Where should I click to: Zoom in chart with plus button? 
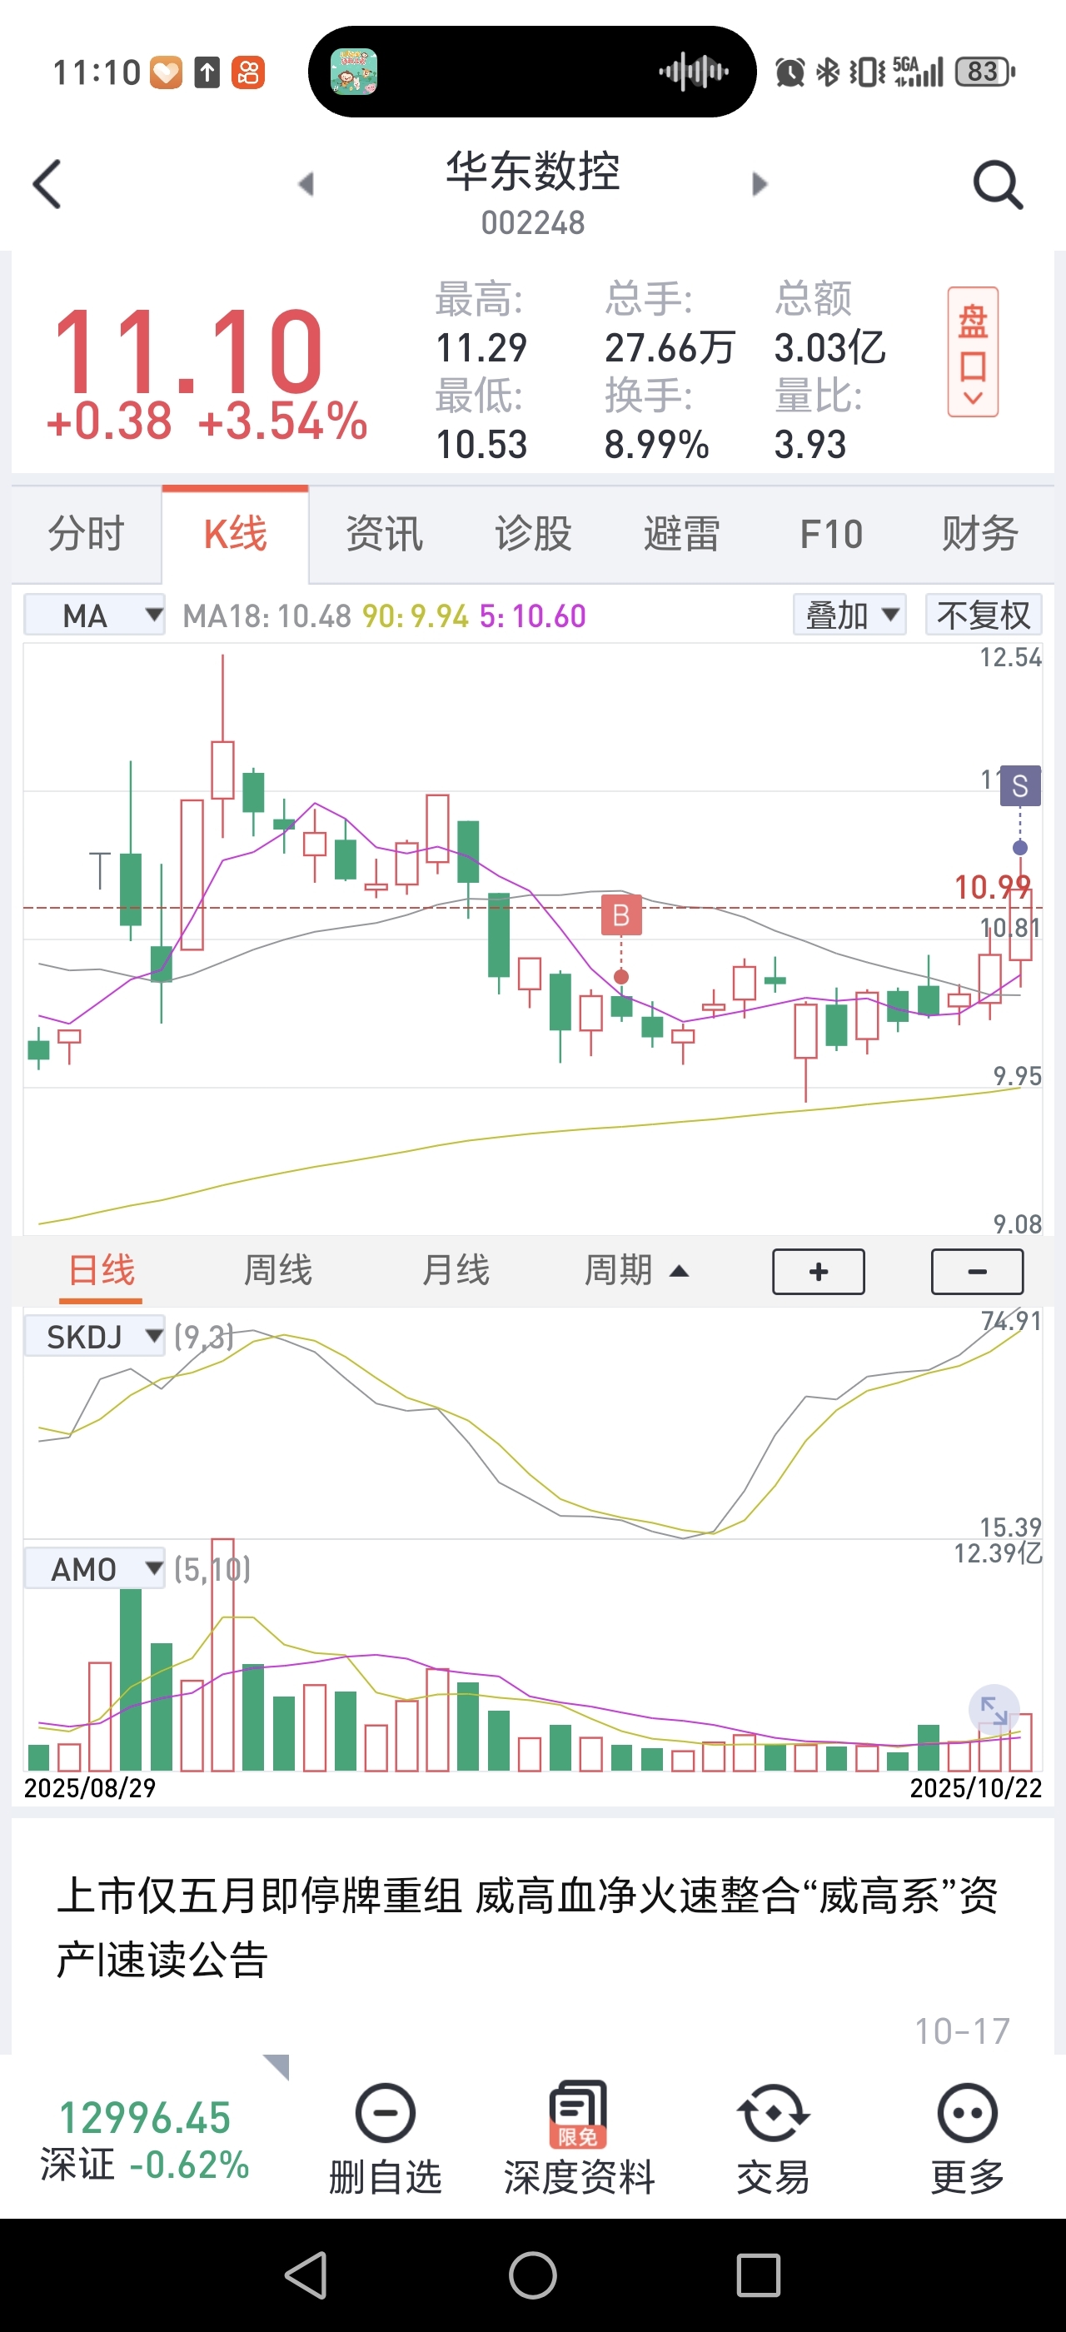[818, 1272]
